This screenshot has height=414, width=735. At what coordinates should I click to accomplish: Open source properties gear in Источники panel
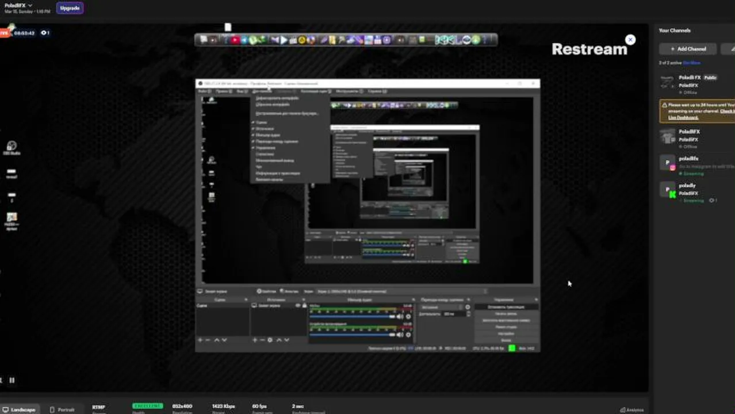(x=270, y=340)
